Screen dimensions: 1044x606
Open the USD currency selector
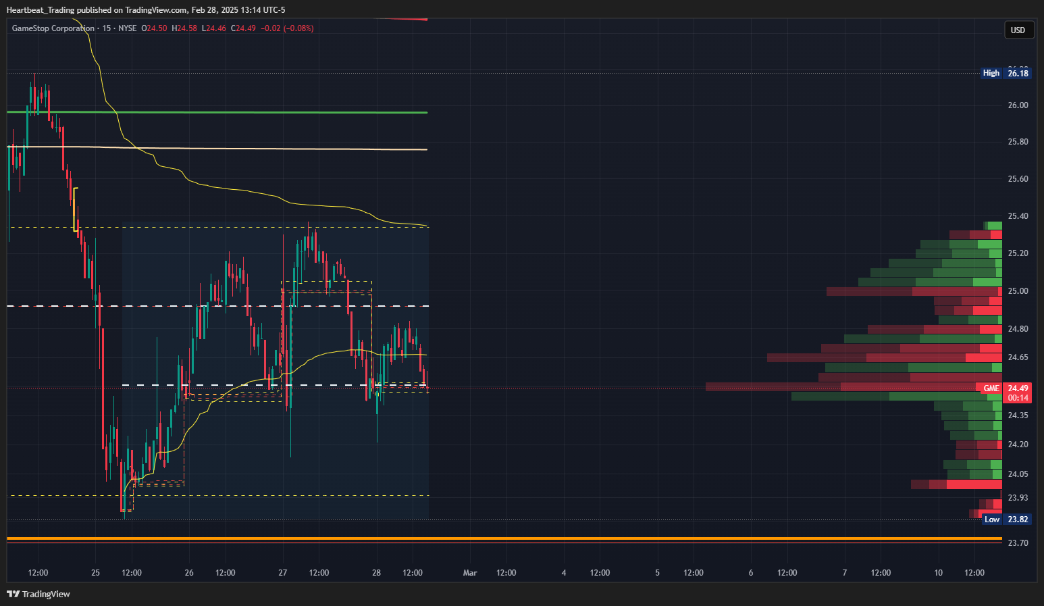[x=1018, y=30]
